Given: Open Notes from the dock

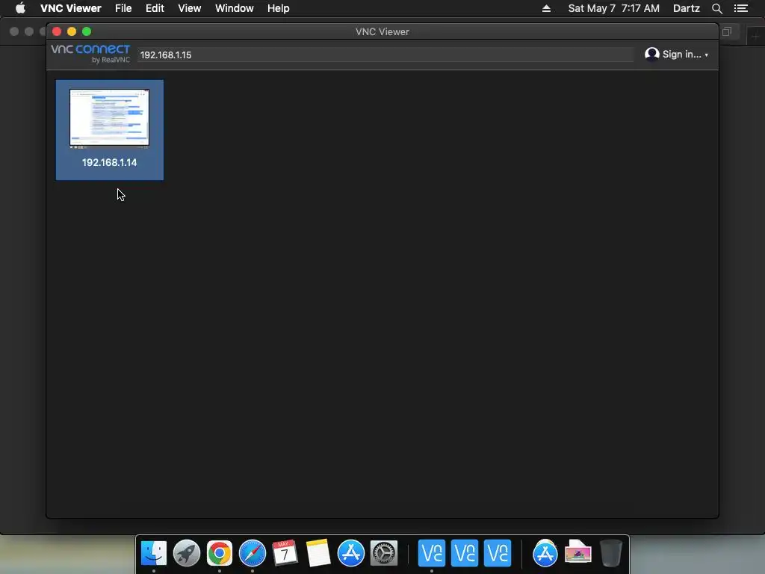Looking at the screenshot, I should coord(318,553).
